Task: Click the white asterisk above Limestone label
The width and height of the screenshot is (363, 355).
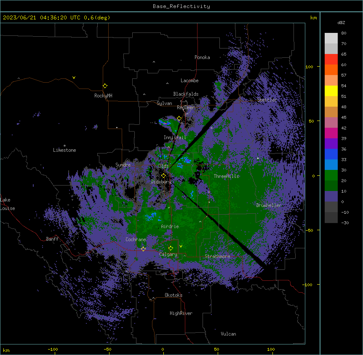Action: click(64, 146)
